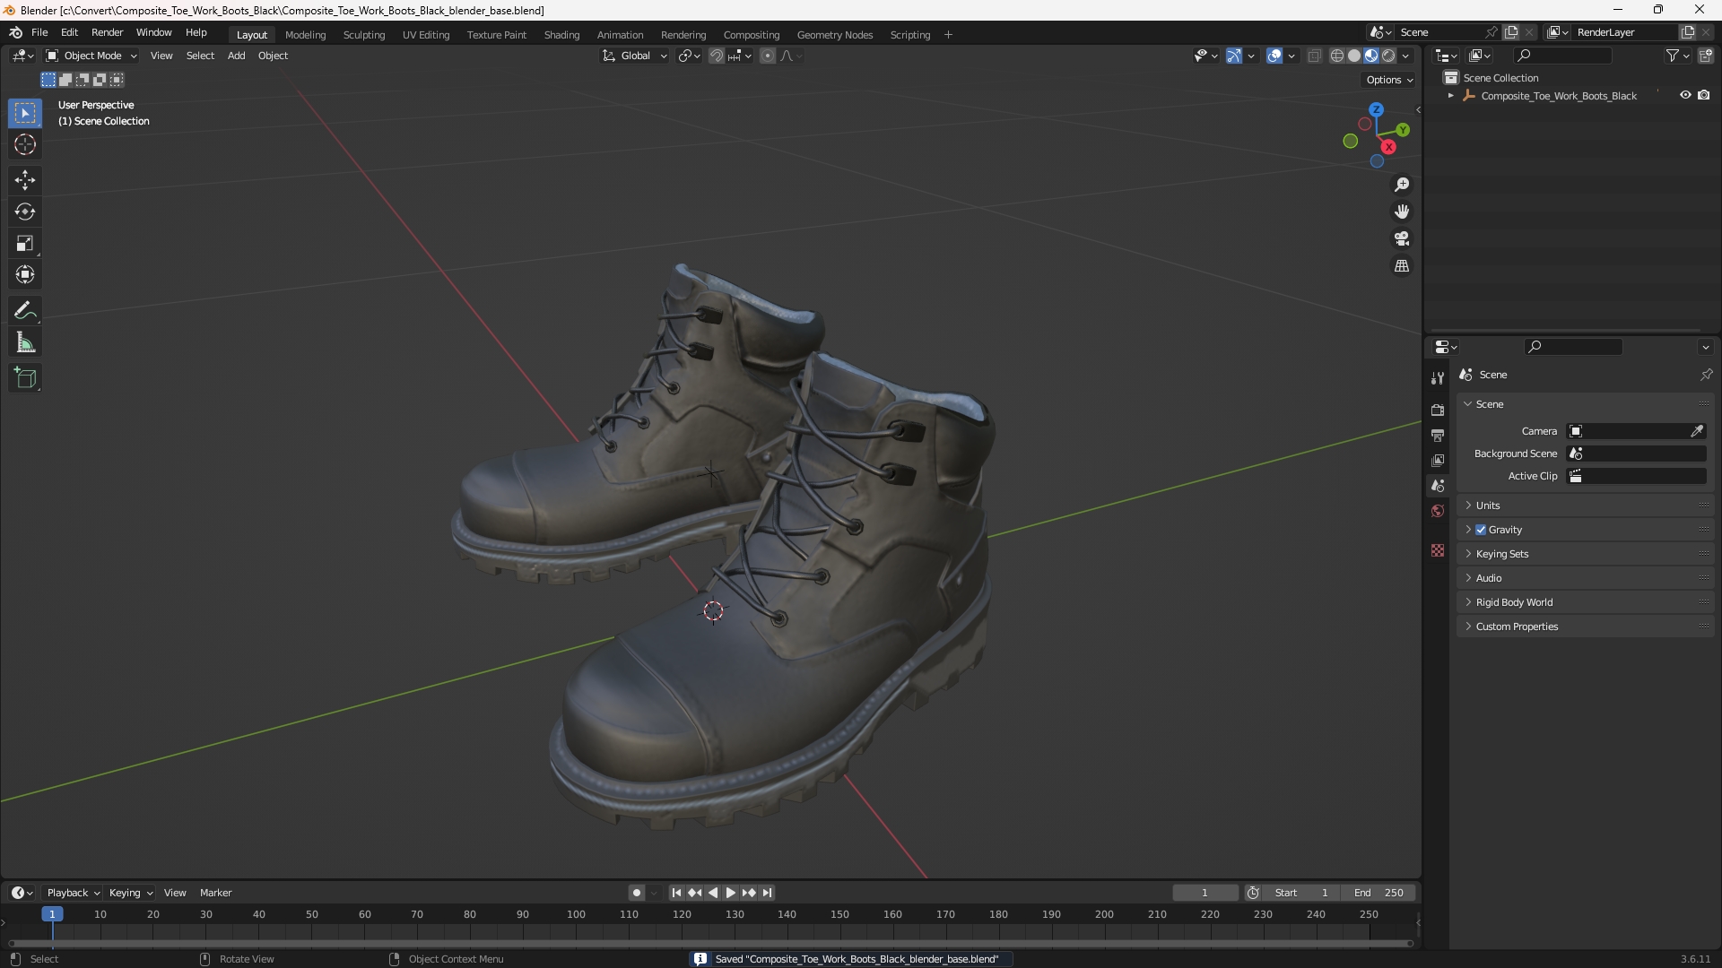Pin the Scene properties panel

(x=1706, y=375)
